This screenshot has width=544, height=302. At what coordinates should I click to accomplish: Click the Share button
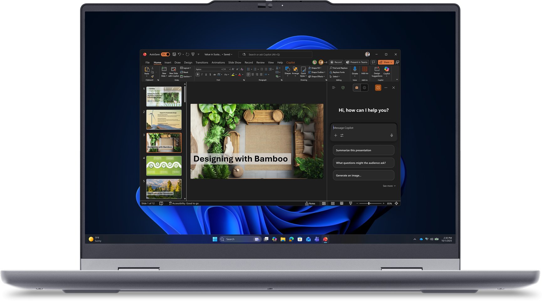click(x=386, y=62)
